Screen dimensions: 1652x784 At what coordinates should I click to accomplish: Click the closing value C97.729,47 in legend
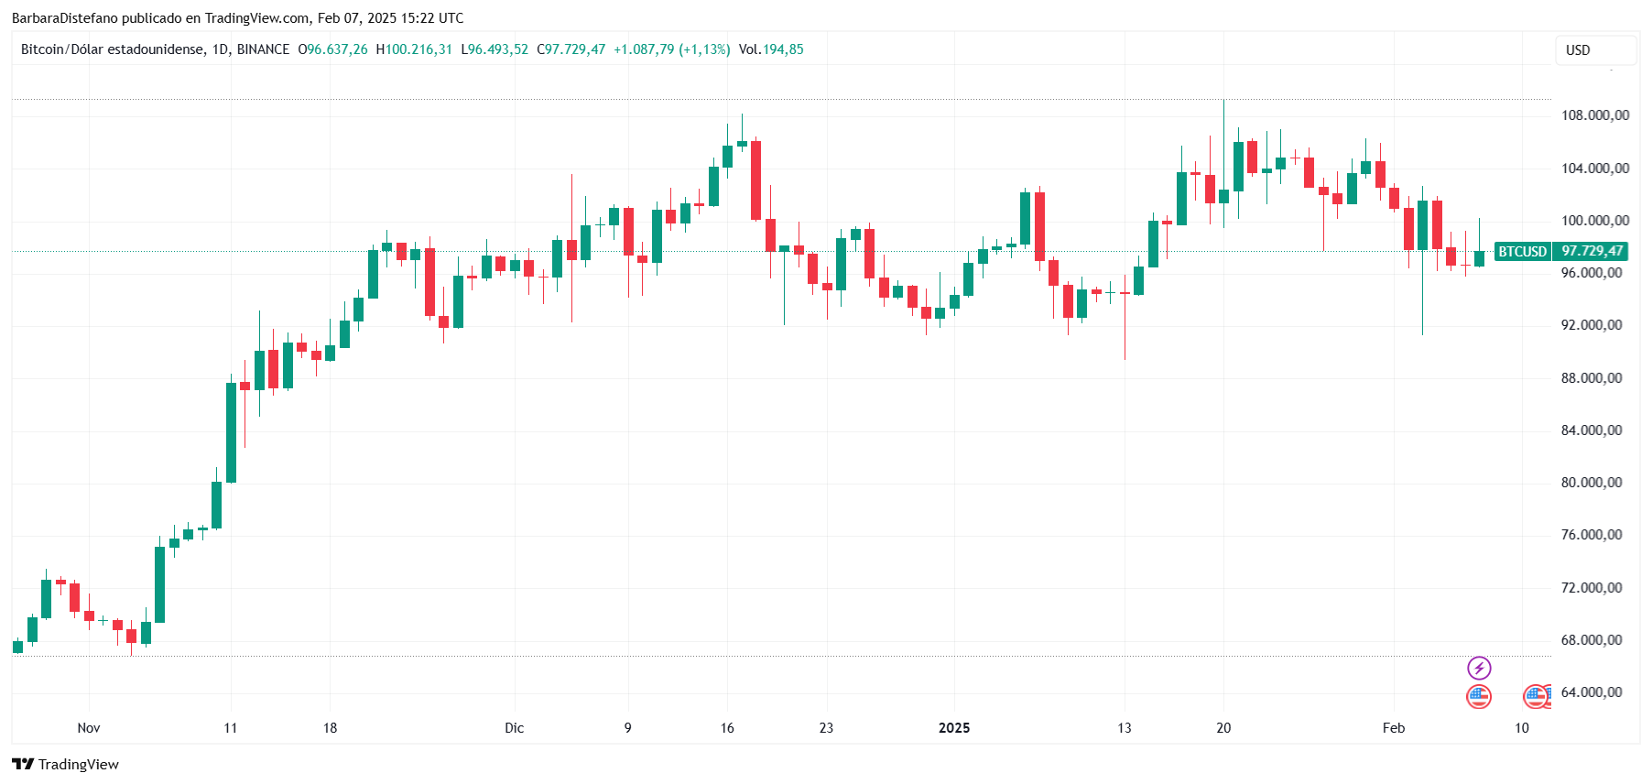tap(571, 49)
